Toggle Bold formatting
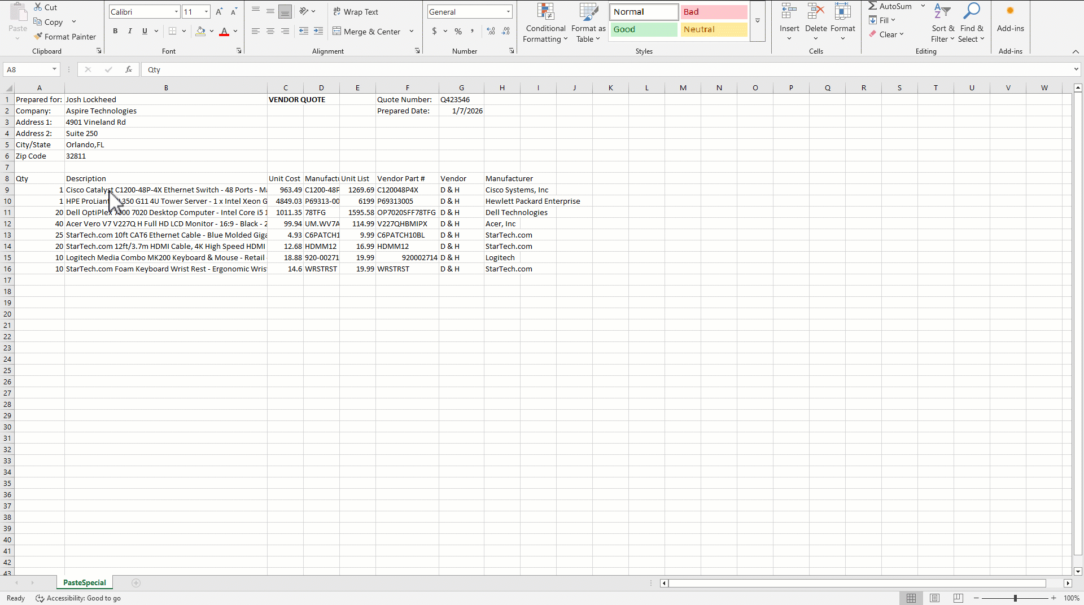1084x605 pixels. 115,32
